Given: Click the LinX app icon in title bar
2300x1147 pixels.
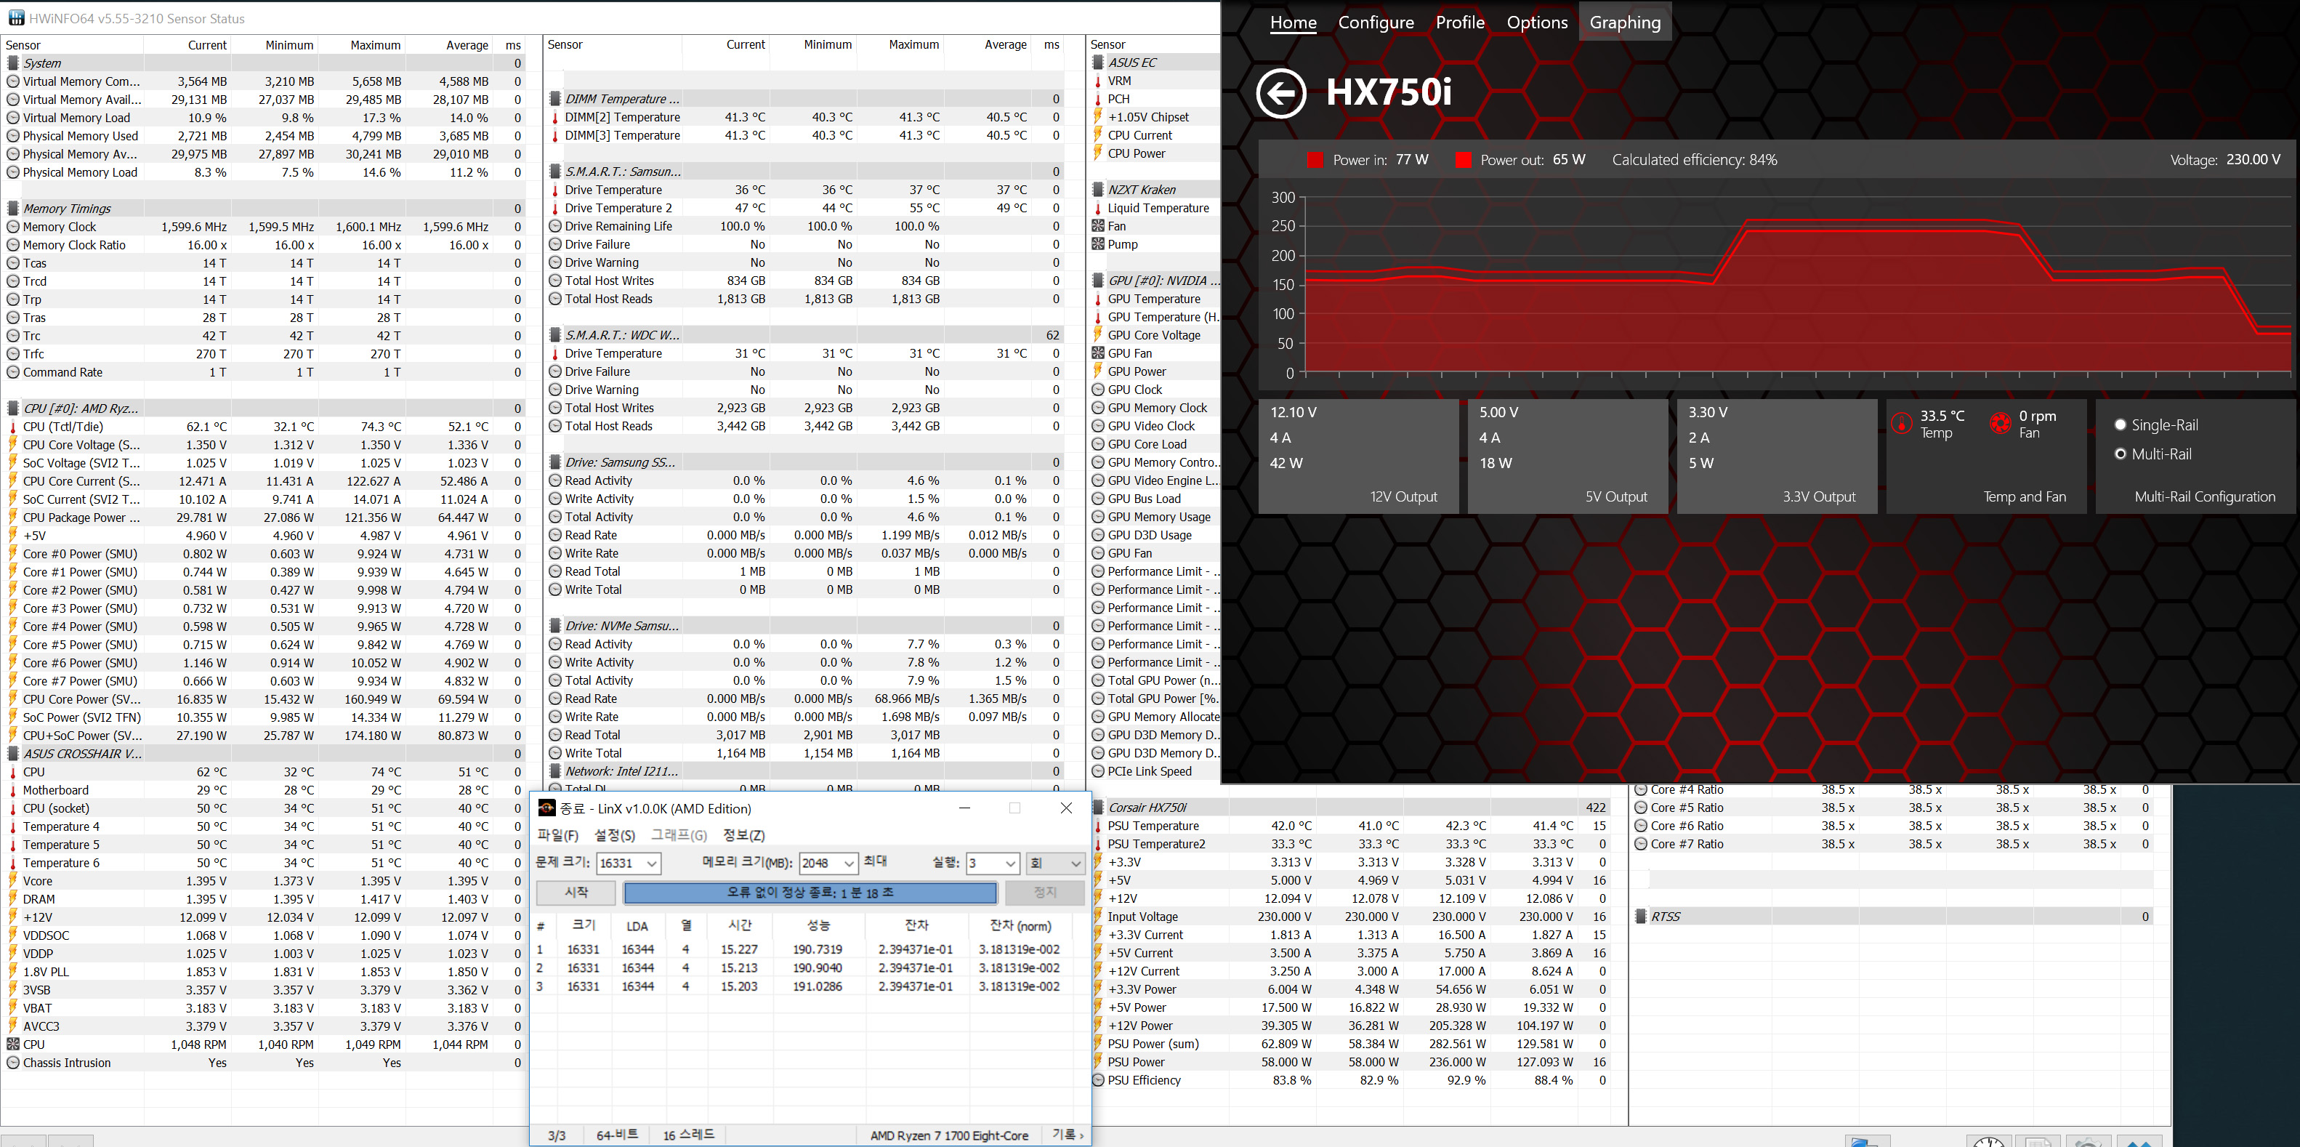Looking at the screenshot, I should tap(546, 808).
